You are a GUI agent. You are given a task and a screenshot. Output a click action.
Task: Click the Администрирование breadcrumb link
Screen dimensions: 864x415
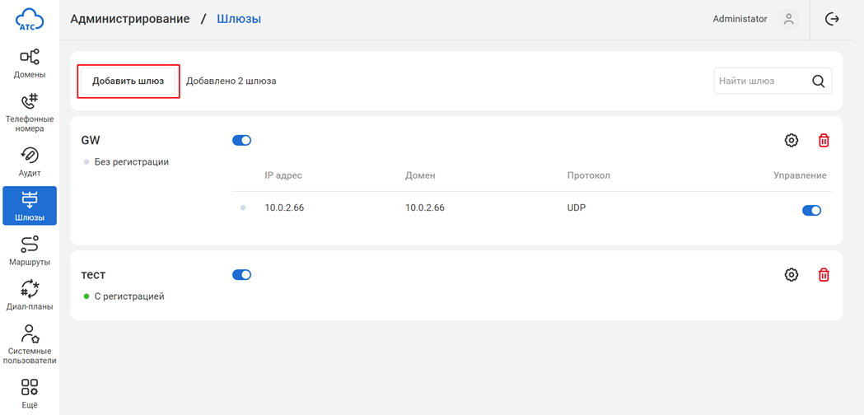[130, 19]
